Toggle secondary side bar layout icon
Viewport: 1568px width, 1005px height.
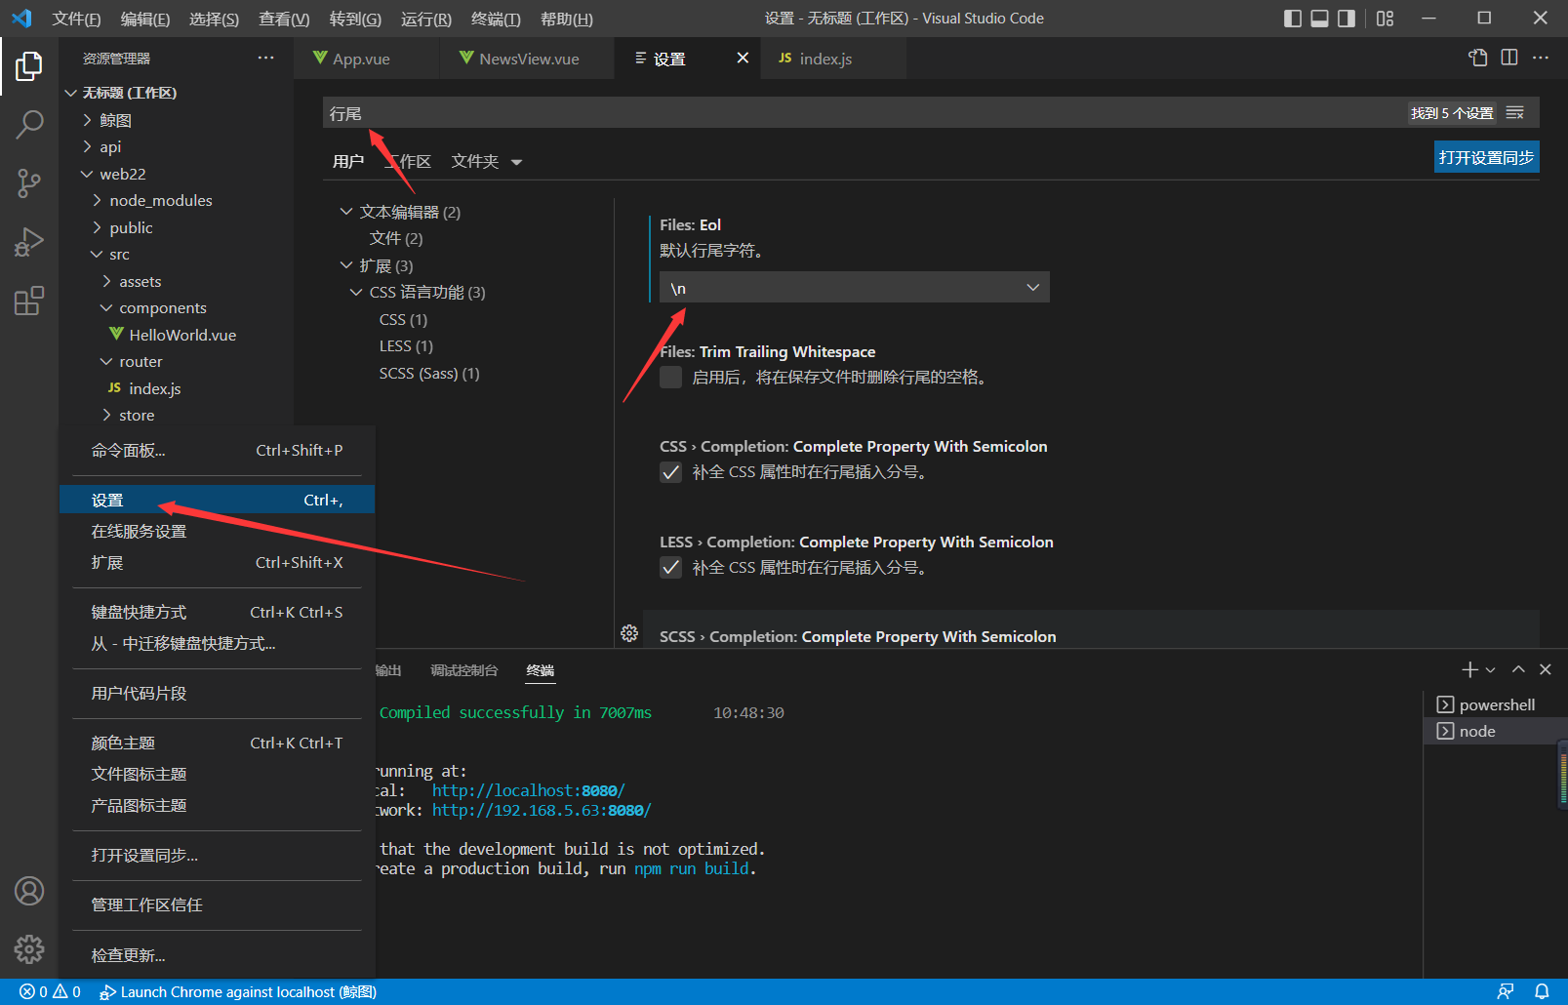coord(1347,19)
